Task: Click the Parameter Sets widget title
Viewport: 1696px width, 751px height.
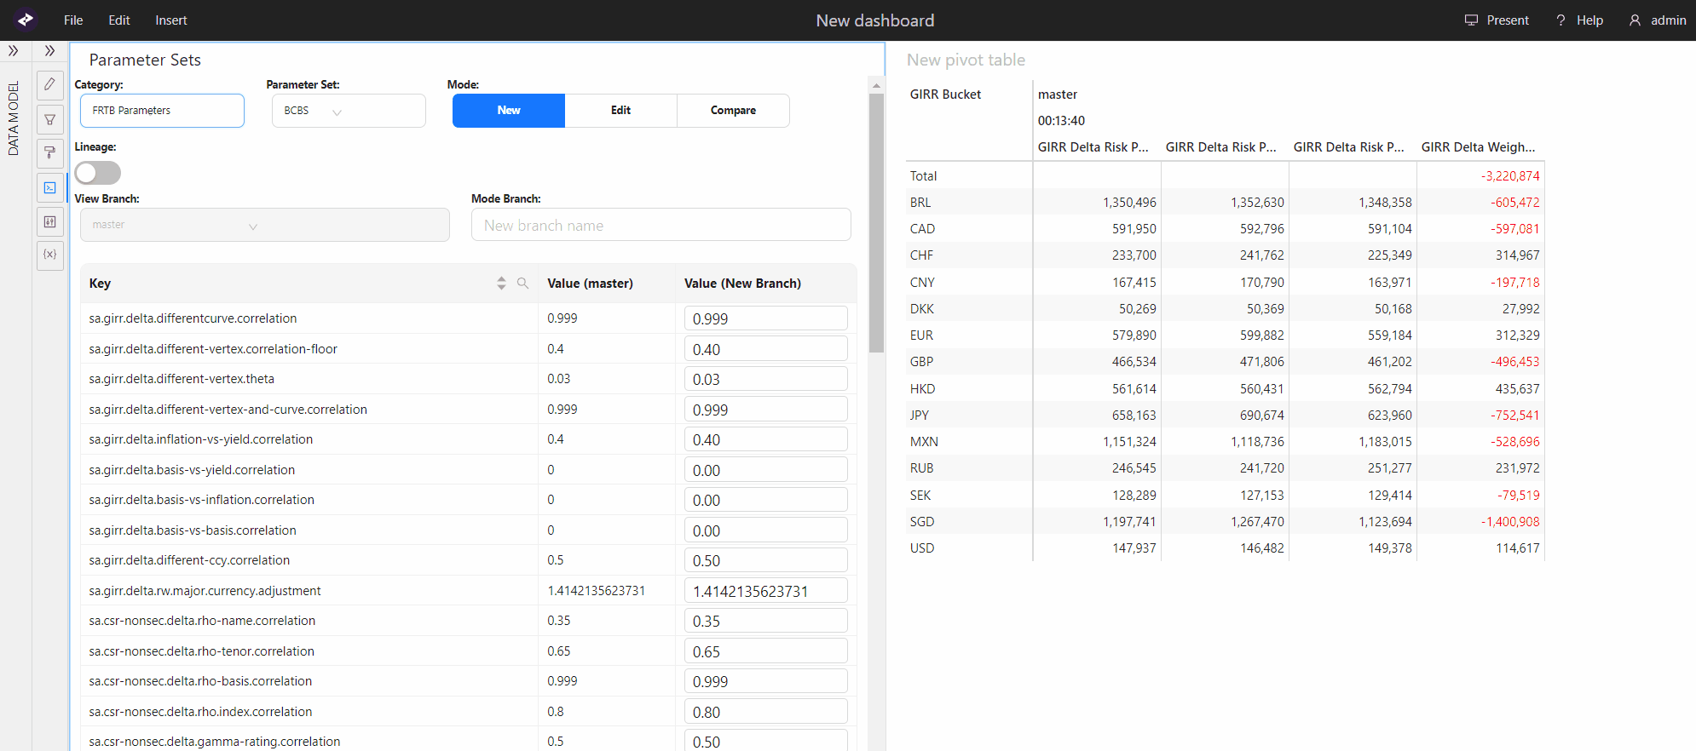Action: pos(145,60)
